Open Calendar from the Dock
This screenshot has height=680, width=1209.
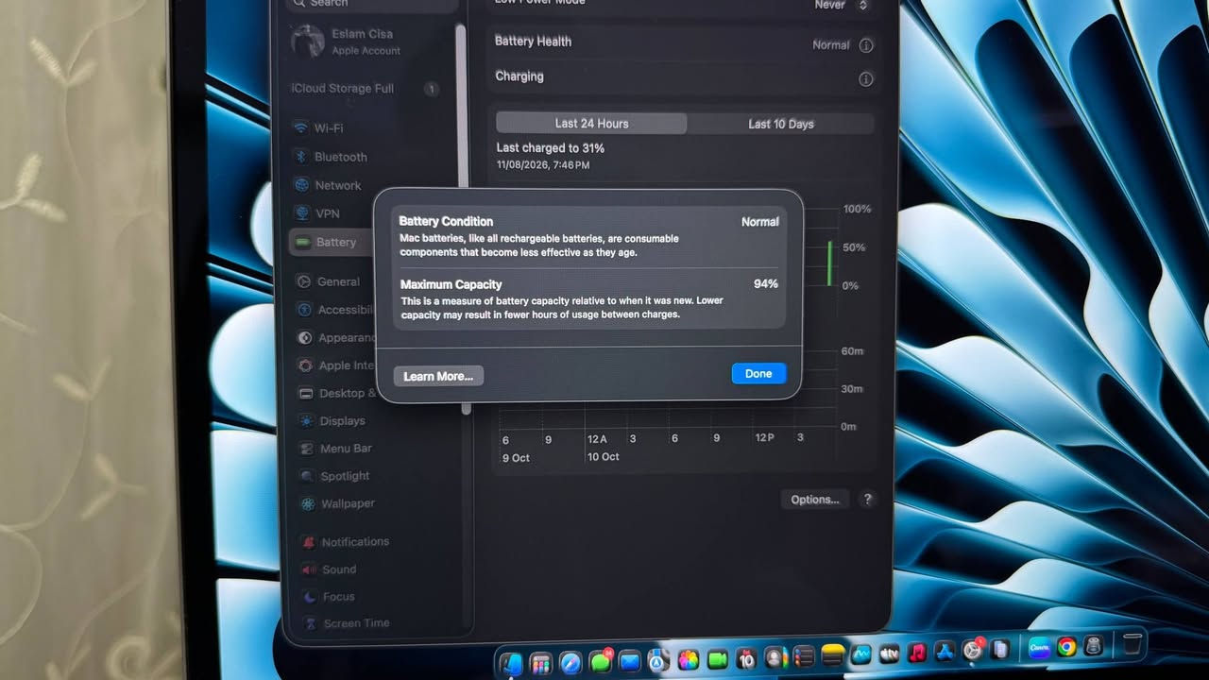(x=746, y=657)
